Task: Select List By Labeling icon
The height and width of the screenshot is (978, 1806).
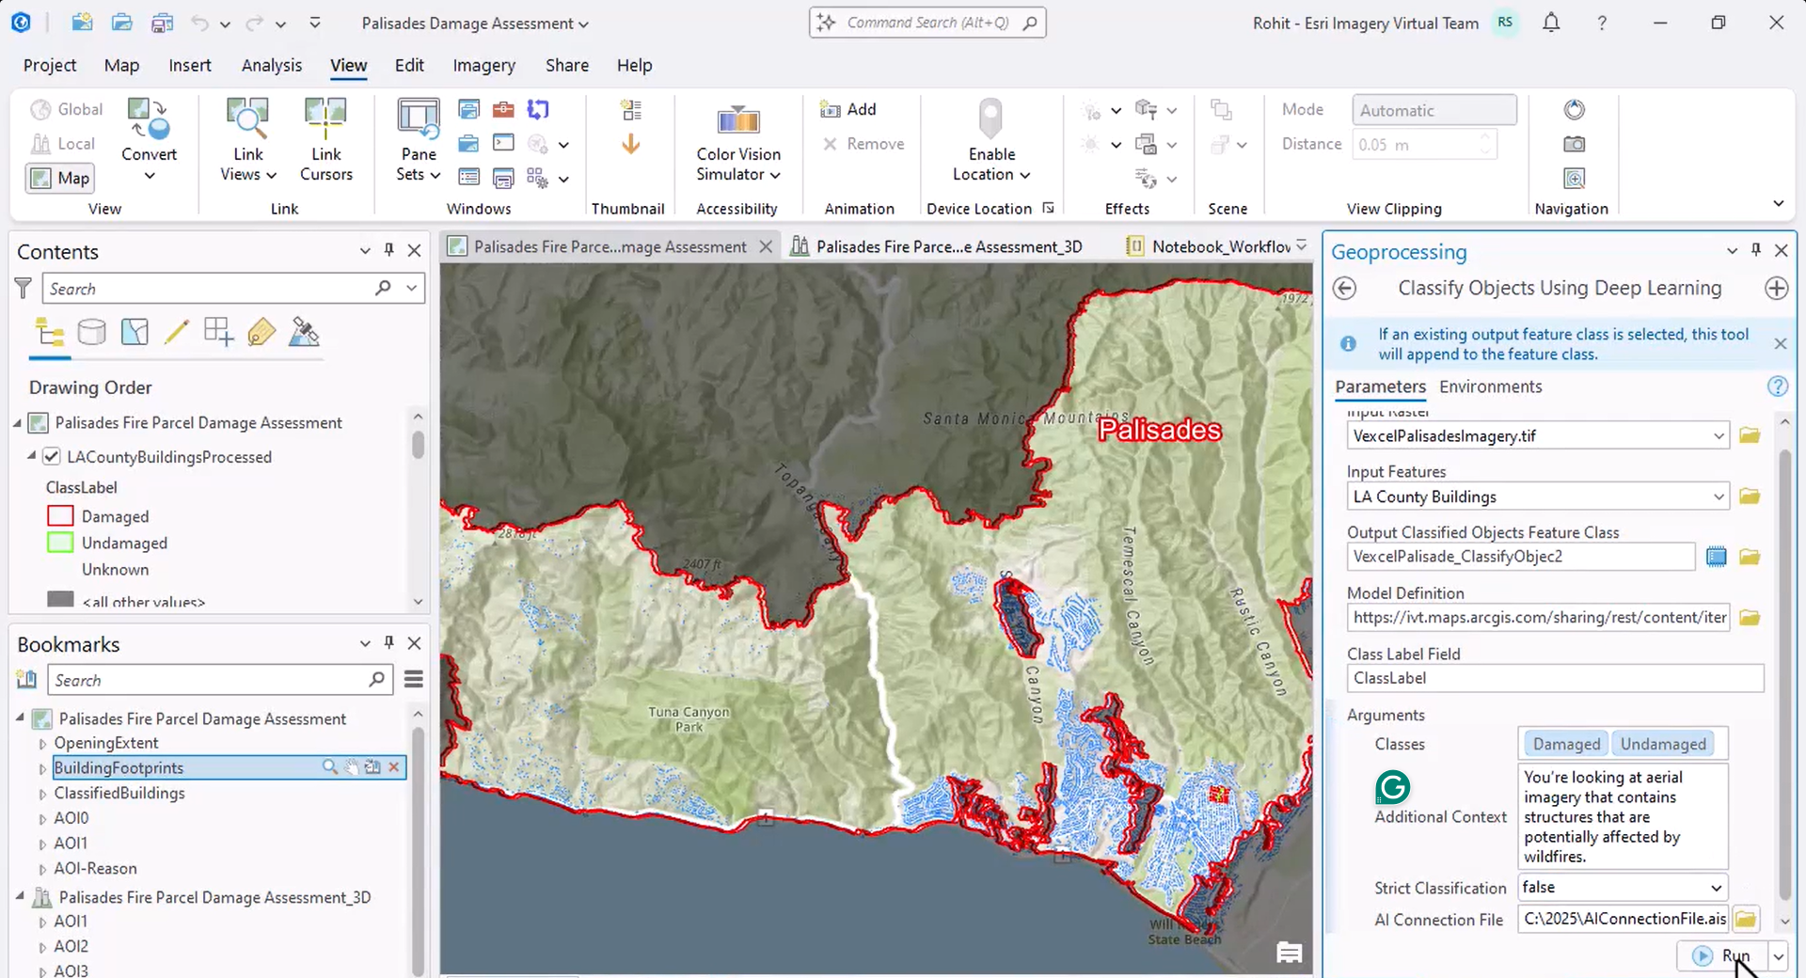Action: pyautogui.click(x=261, y=332)
